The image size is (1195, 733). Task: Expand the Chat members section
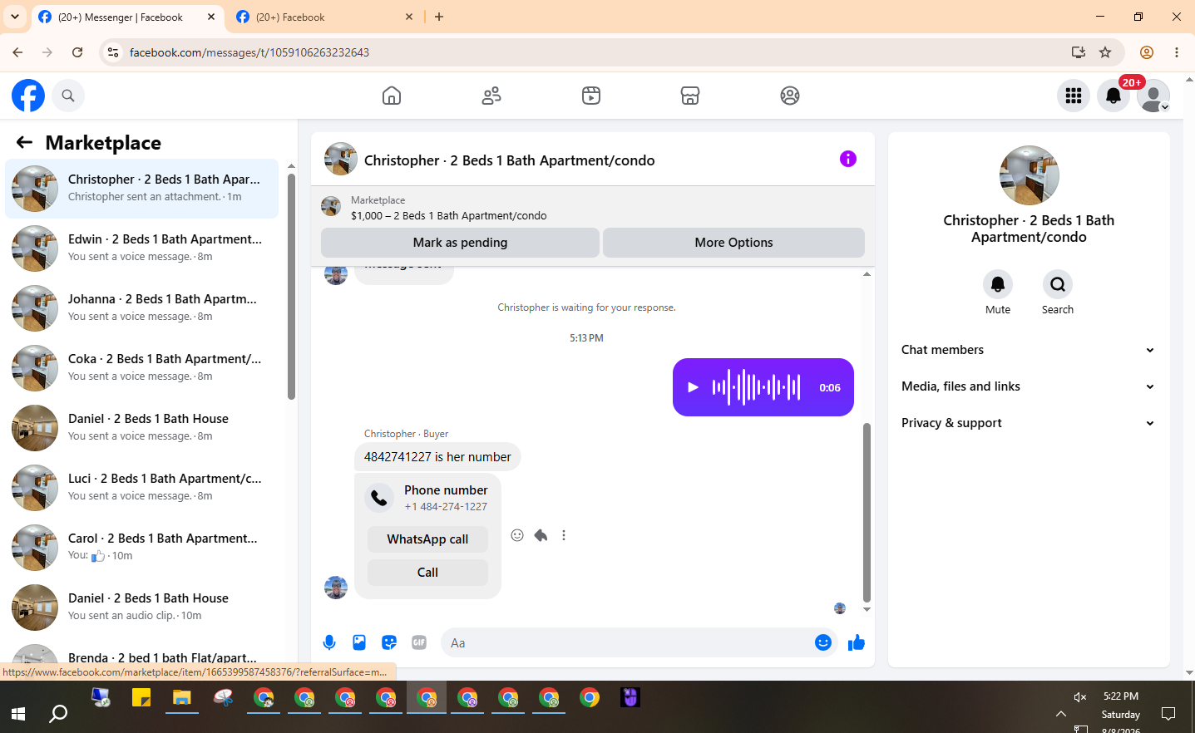coord(1029,350)
